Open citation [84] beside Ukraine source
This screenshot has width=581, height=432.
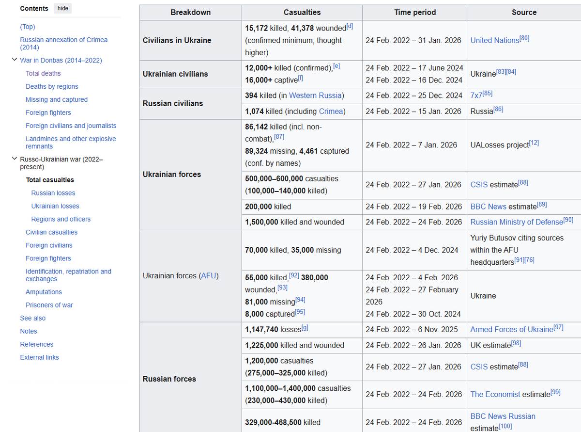tap(511, 71)
